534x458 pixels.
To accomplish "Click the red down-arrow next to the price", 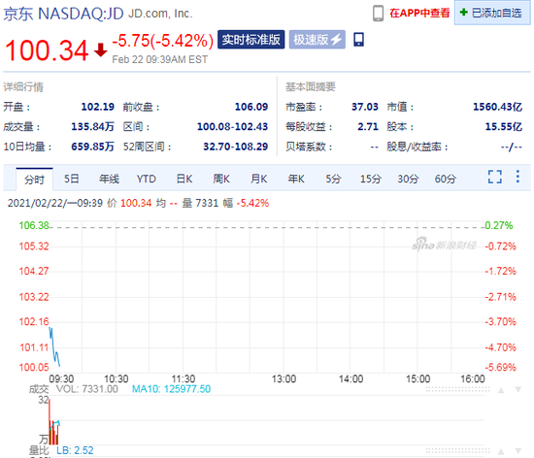I will pyautogui.click(x=100, y=50).
